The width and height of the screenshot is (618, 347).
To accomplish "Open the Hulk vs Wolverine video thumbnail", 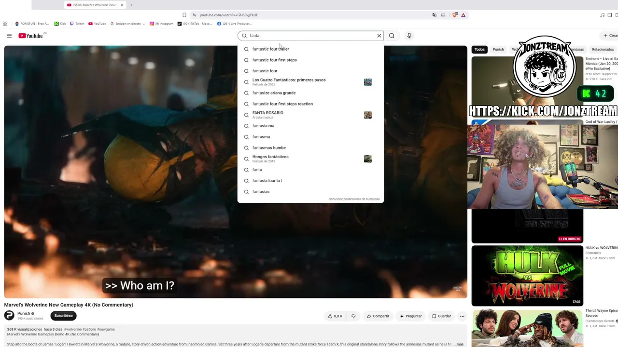I will point(527,276).
